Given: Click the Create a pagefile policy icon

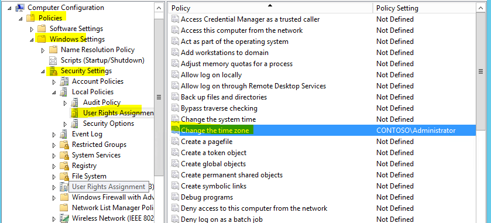Looking at the screenshot, I should pyautogui.click(x=175, y=142).
